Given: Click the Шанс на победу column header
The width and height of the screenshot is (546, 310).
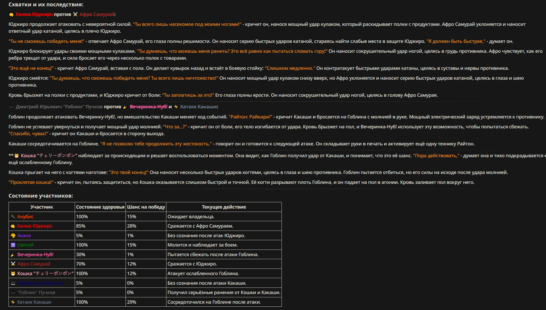Looking at the screenshot, I should pos(146,207).
